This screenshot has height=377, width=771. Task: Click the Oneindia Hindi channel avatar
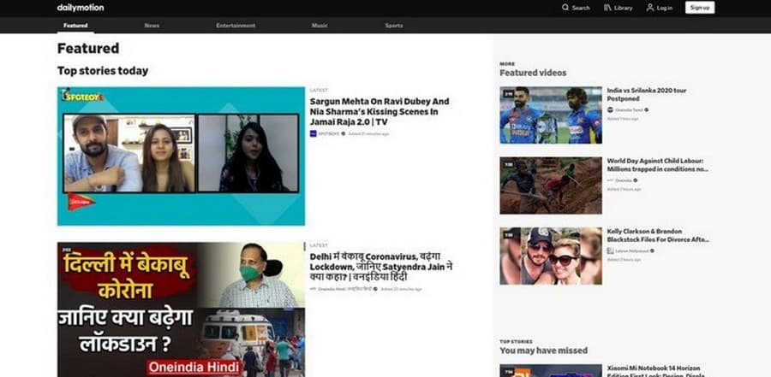[314, 289]
